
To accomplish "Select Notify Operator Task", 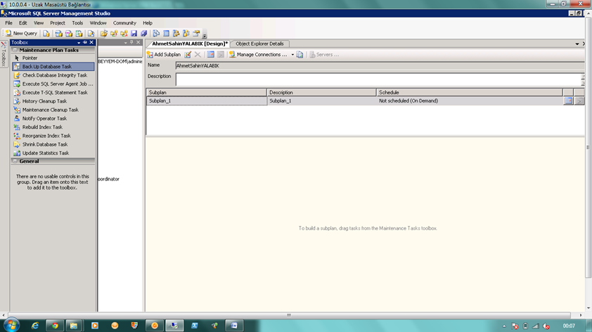I will 53,119.
